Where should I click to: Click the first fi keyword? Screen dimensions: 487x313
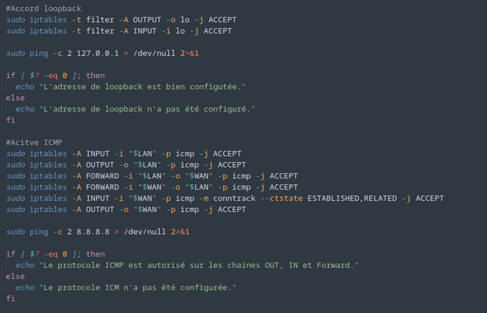pyautogui.click(x=10, y=120)
